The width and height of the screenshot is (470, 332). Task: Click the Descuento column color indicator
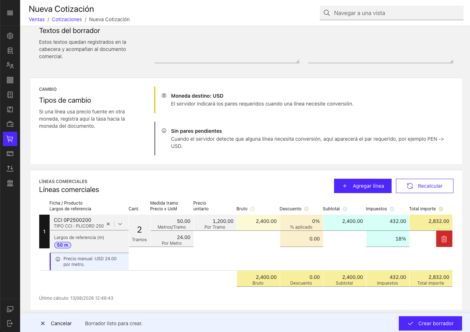tap(306, 209)
